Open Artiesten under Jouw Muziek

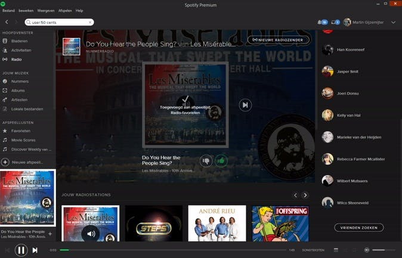pos(19,100)
